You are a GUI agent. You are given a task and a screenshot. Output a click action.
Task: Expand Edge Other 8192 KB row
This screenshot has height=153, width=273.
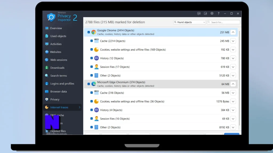pos(233,127)
